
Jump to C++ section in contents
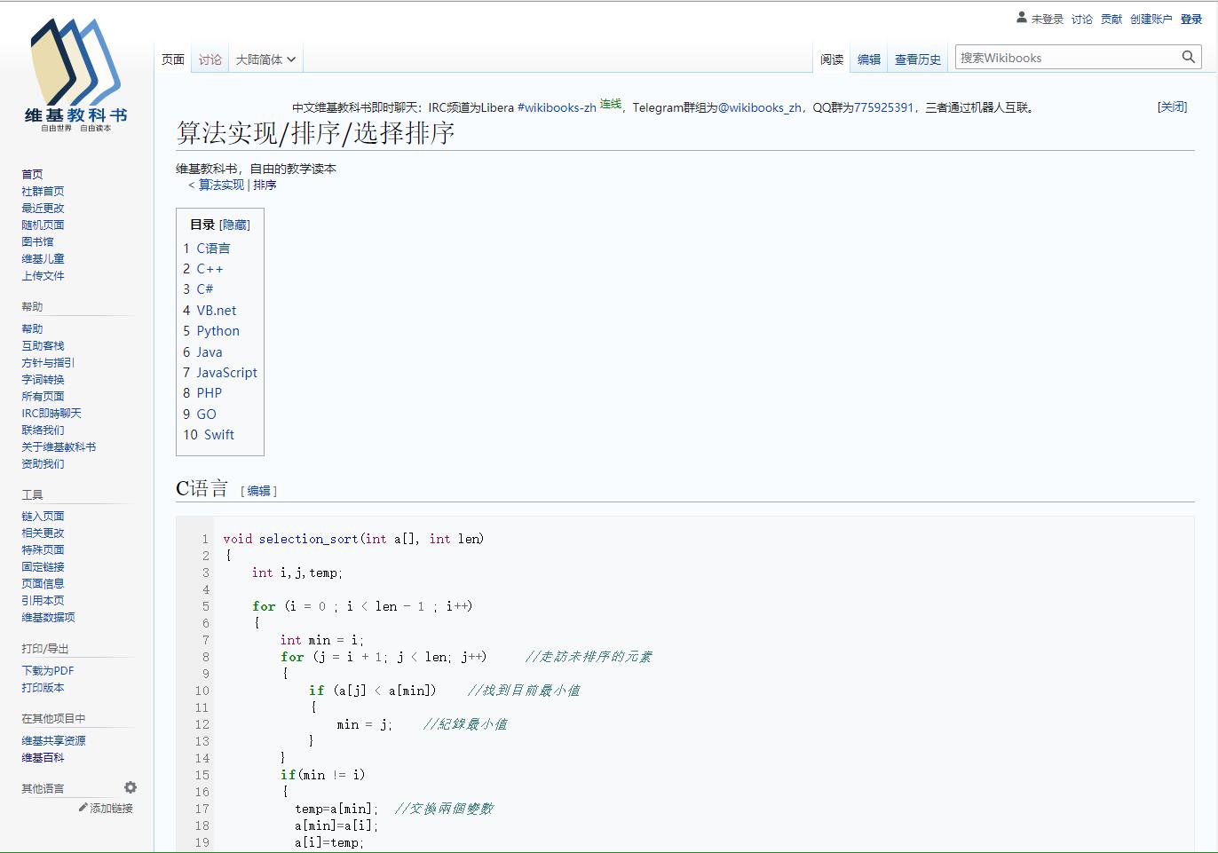click(210, 269)
